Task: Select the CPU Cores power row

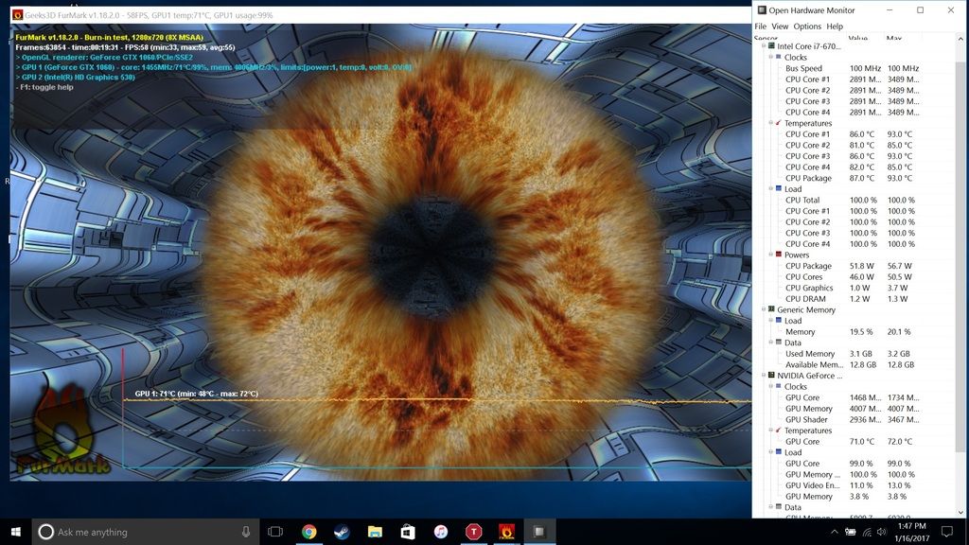Action: [x=854, y=277]
